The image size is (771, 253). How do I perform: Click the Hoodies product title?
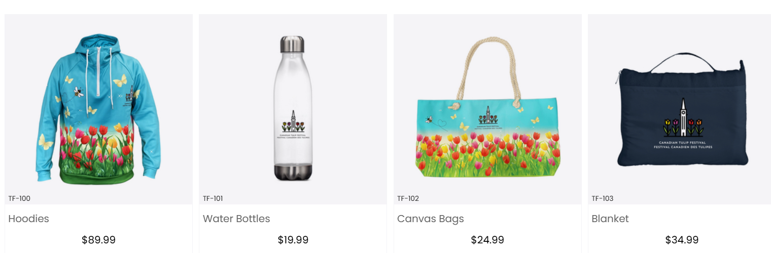click(29, 219)
